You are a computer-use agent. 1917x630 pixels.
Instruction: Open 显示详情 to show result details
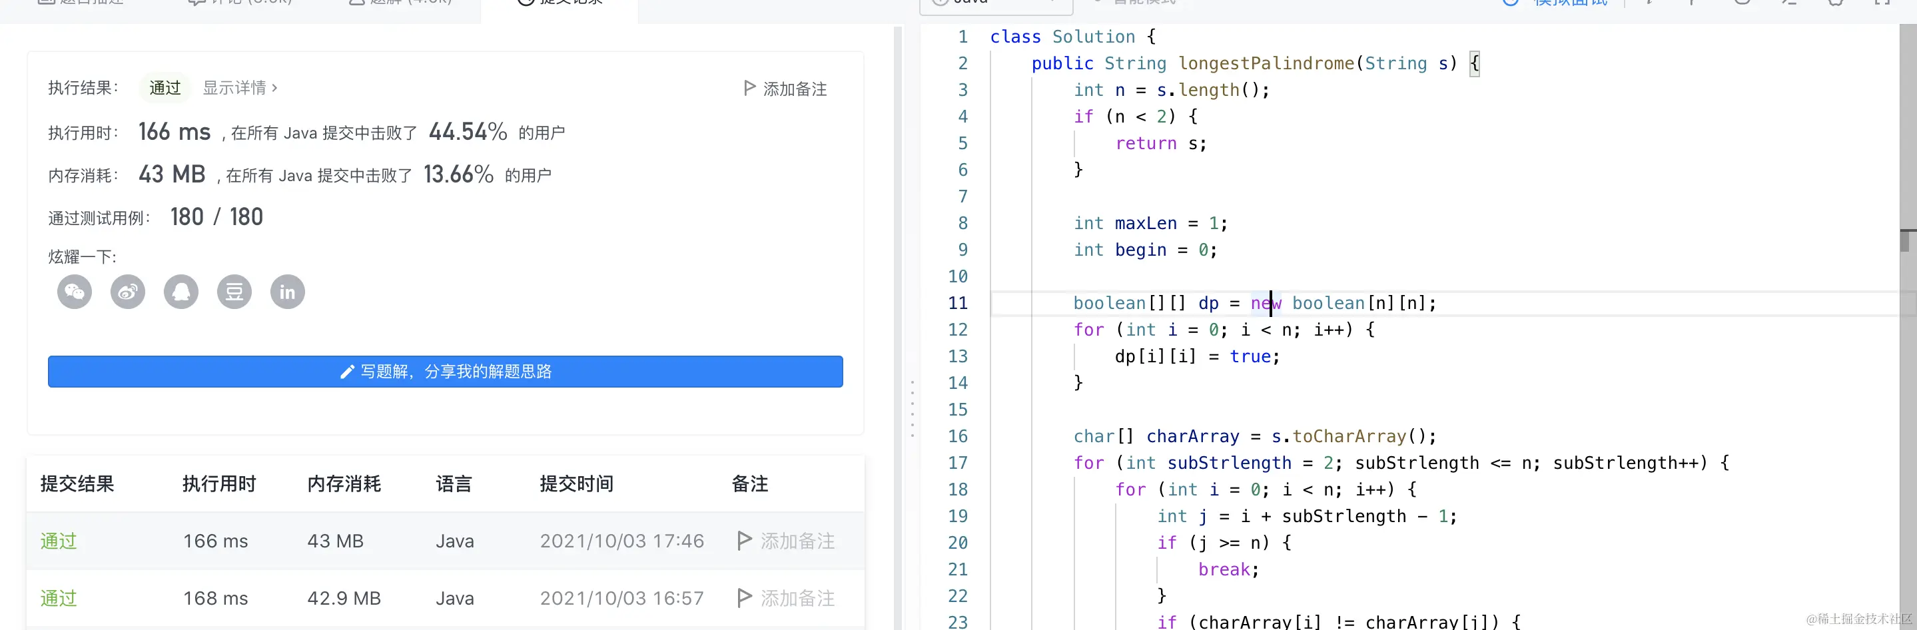pos(240,88)
